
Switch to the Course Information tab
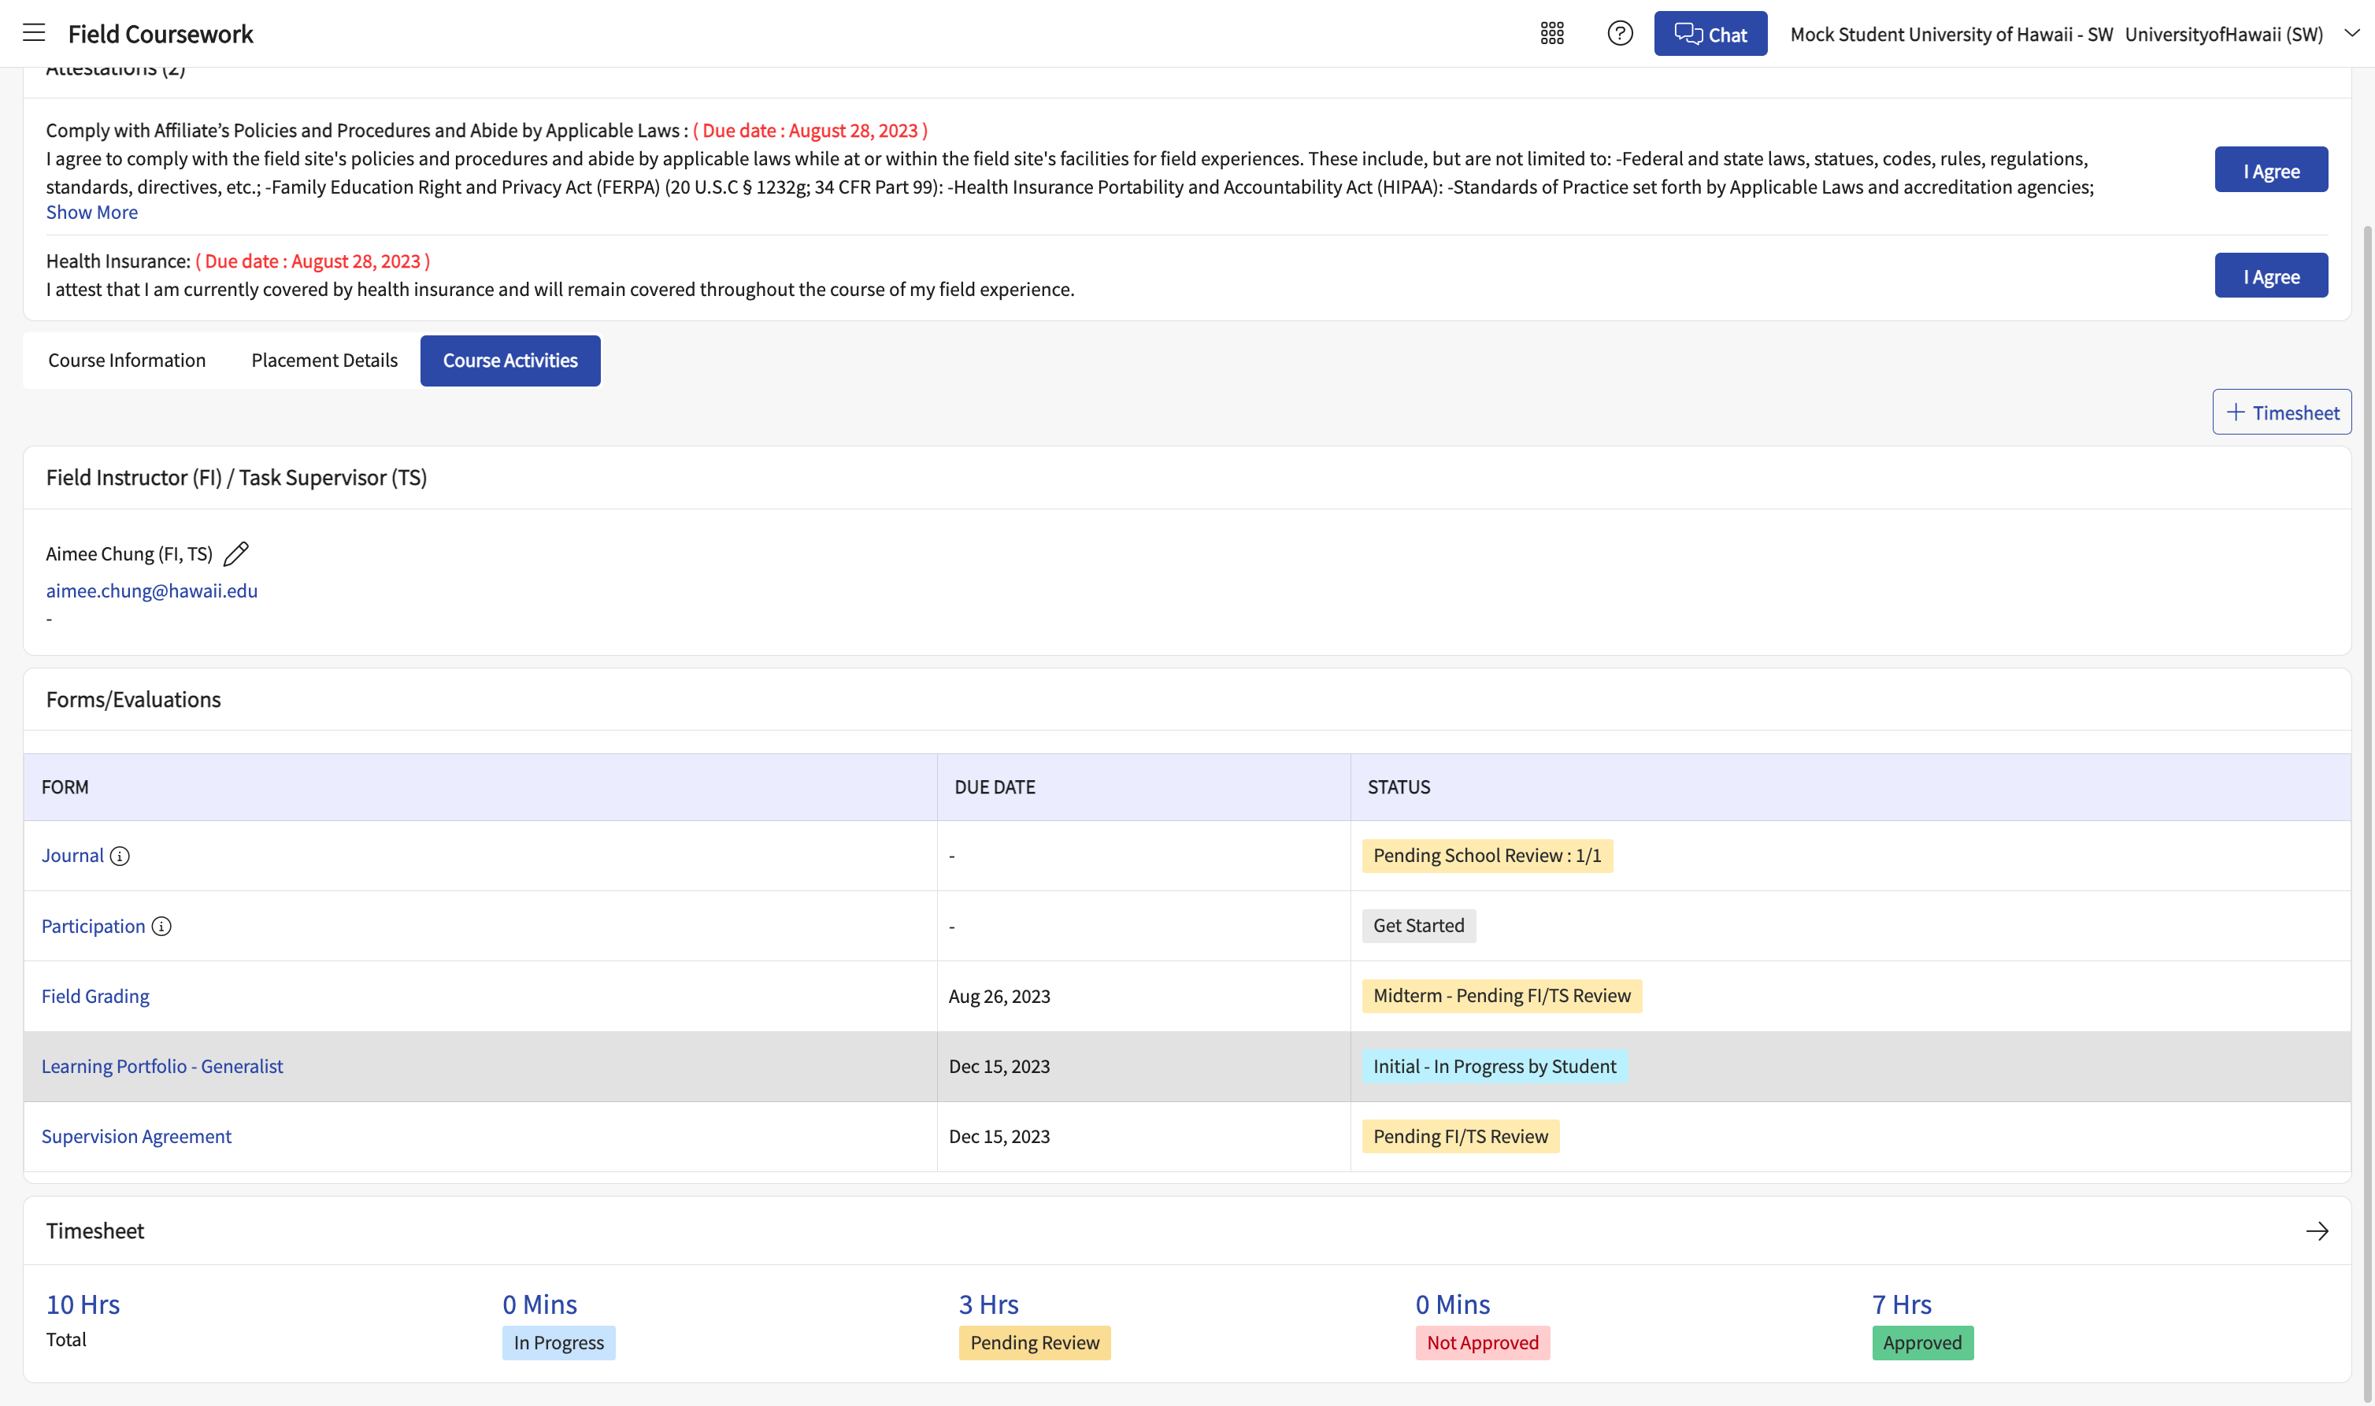click(x=127, y=360)
